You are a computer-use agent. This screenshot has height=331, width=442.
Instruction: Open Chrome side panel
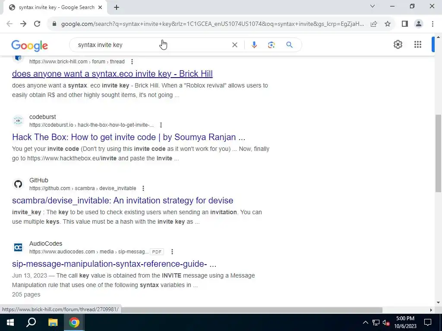[x=405, y=24]
